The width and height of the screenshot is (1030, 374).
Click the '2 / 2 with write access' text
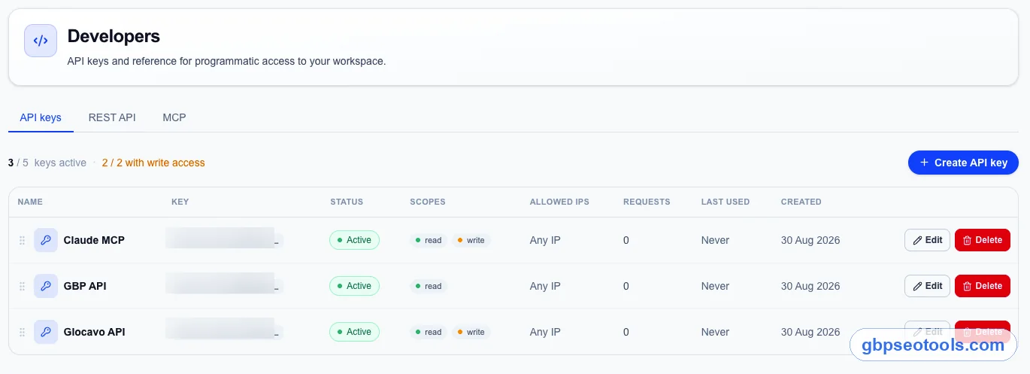(153, 163)
